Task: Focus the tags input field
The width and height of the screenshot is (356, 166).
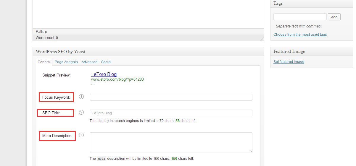Action: tap(300, 17)
